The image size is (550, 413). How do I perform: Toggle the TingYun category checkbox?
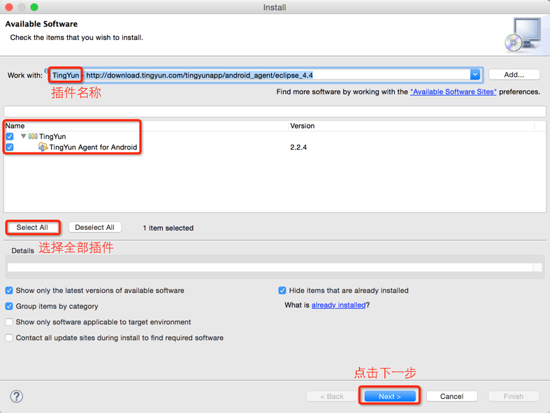point(10,136)
